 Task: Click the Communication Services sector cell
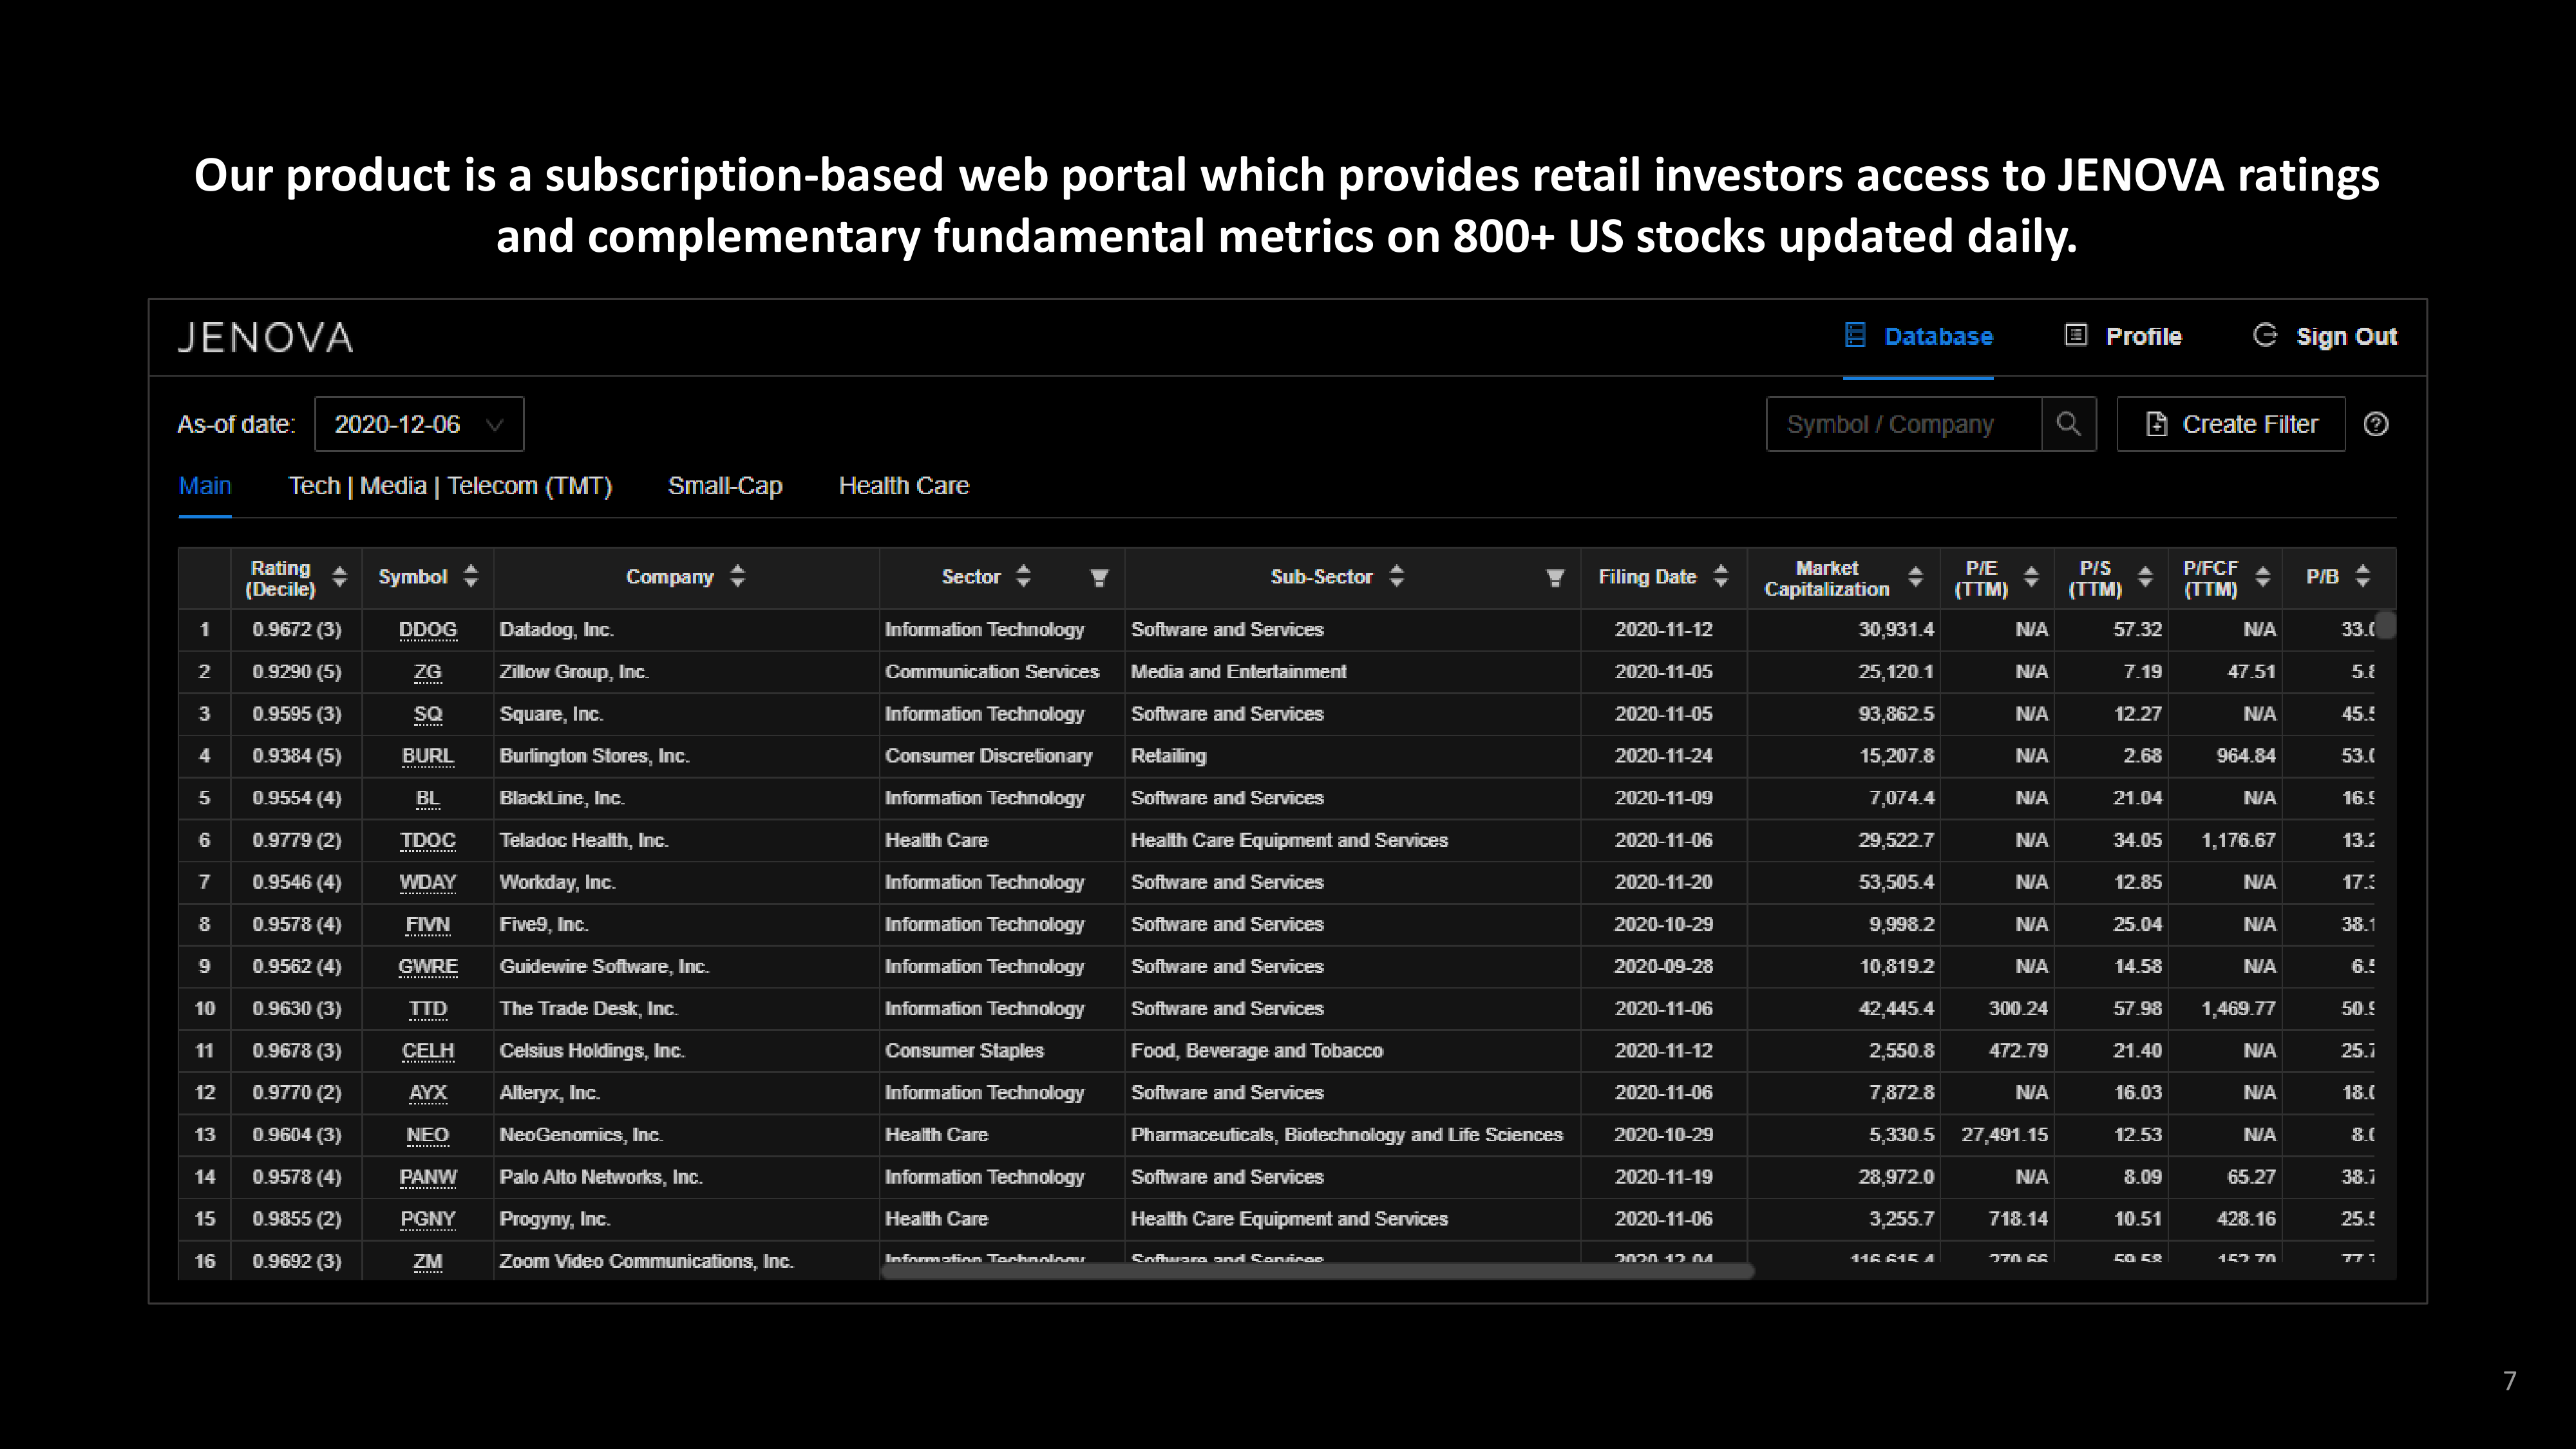[1002, 672]
